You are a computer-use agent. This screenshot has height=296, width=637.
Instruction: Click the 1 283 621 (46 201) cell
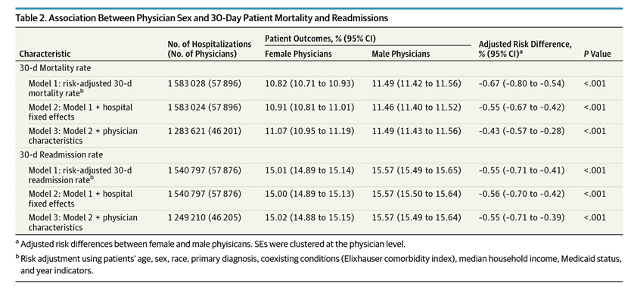[x=204, y=131]
